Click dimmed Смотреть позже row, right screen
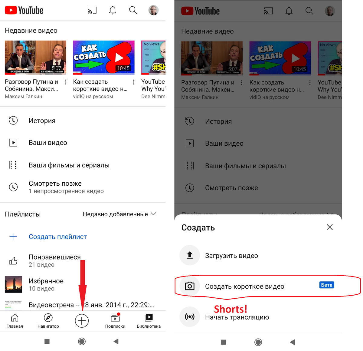The width and height of the screenshot is (363, 351). (x=258, y=188)
